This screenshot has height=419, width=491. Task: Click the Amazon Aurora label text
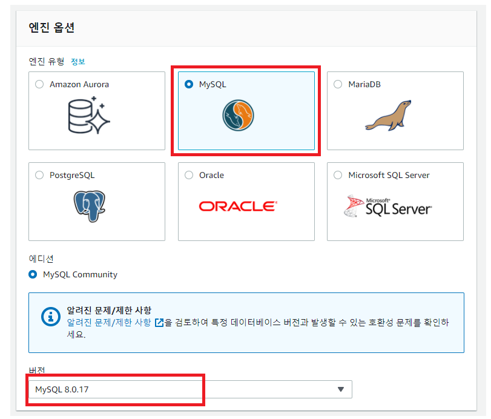79,84
